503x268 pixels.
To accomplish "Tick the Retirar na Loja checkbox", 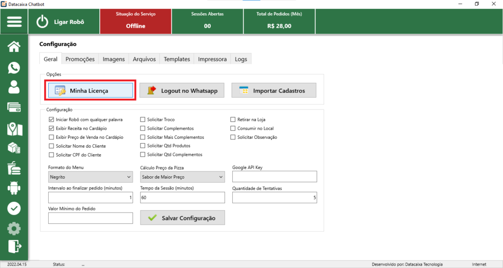I will [233, 119].
